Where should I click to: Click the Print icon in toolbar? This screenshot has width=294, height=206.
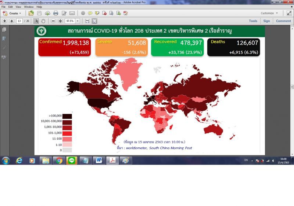56,13
